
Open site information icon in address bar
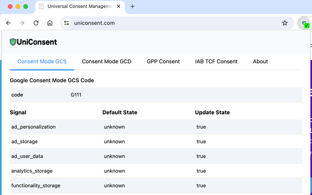(66, 23)
